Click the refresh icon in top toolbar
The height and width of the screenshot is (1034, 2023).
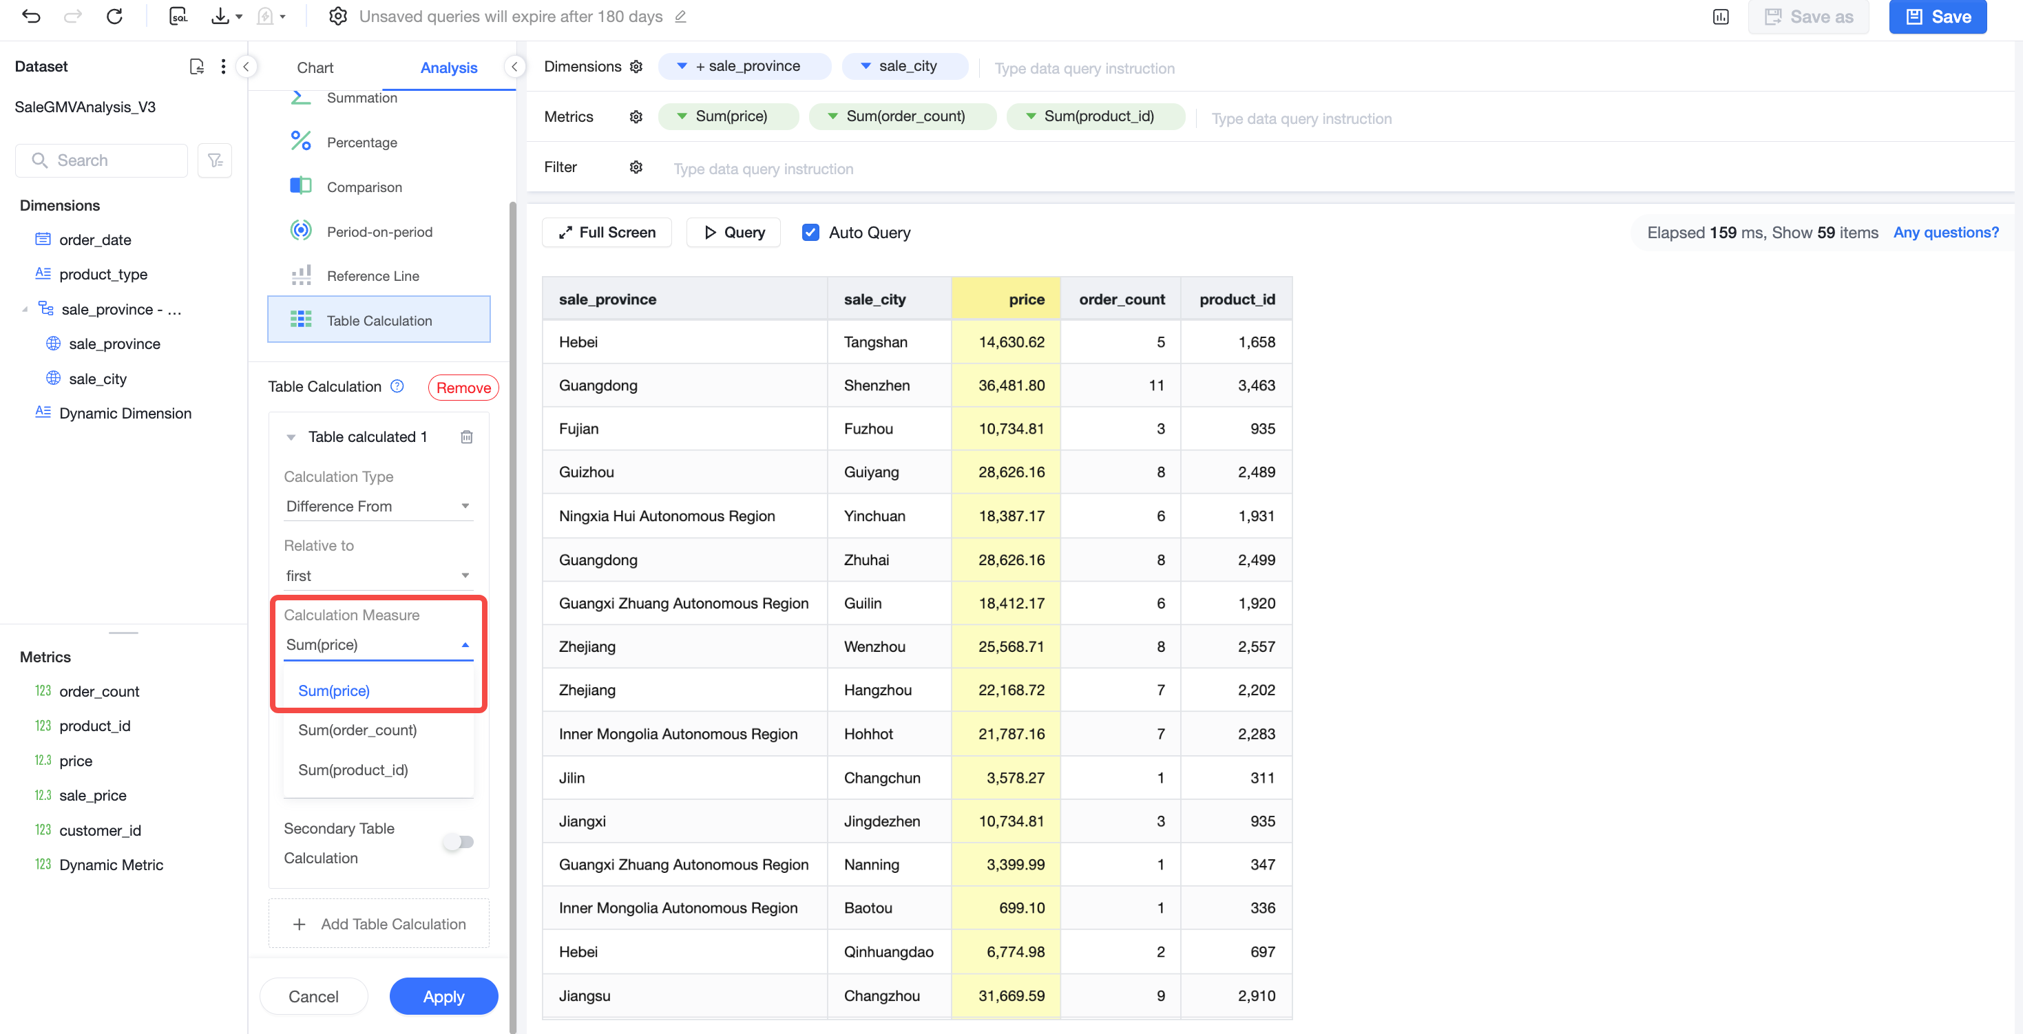coord(115,17)
